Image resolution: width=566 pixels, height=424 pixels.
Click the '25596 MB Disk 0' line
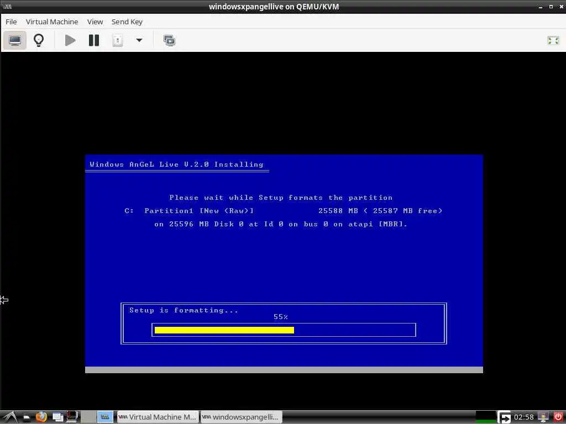tap(281, 224)
